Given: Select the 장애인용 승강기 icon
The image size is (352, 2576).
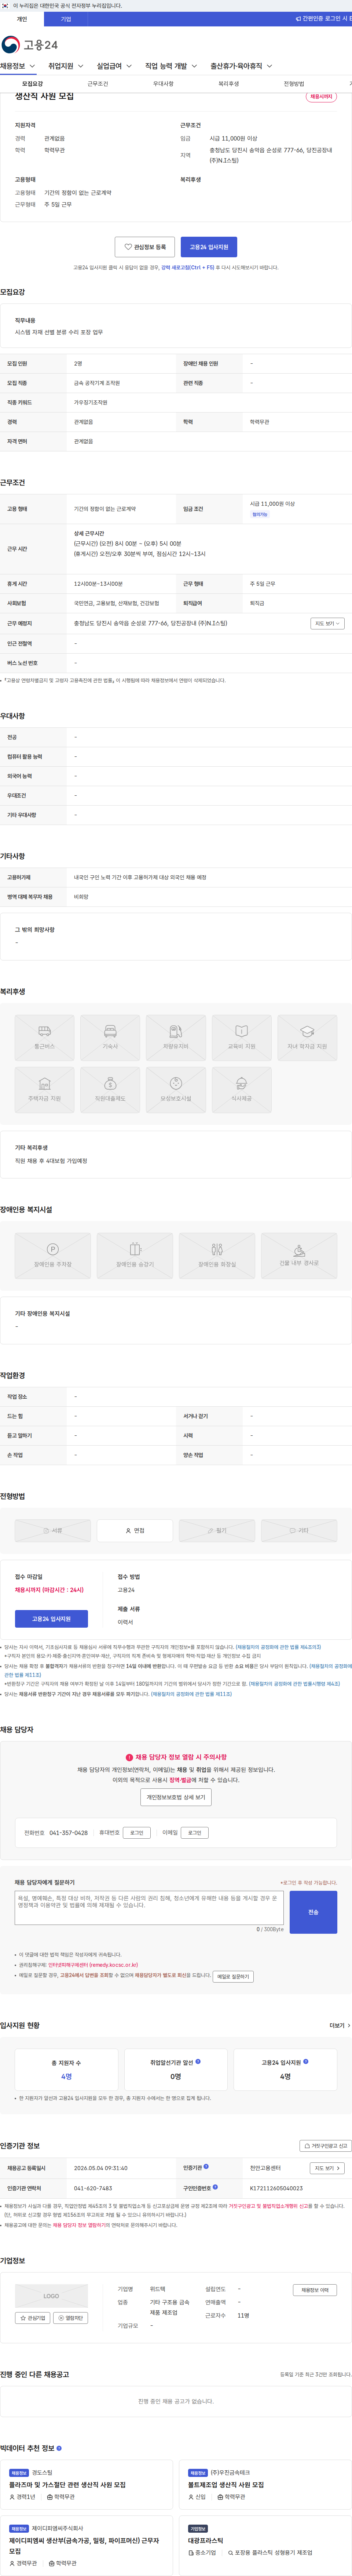Looking at the screenshot, I should 135,1256.
